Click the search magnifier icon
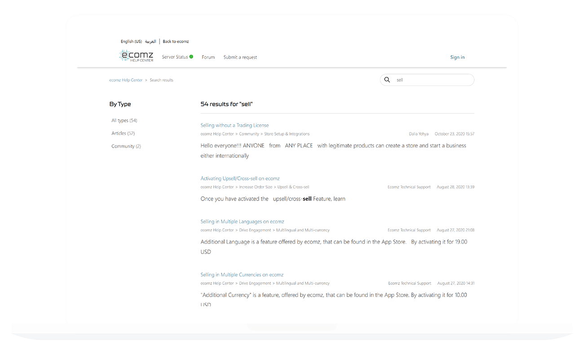Screen dimensions: 584x354 [x=387, y=80]
